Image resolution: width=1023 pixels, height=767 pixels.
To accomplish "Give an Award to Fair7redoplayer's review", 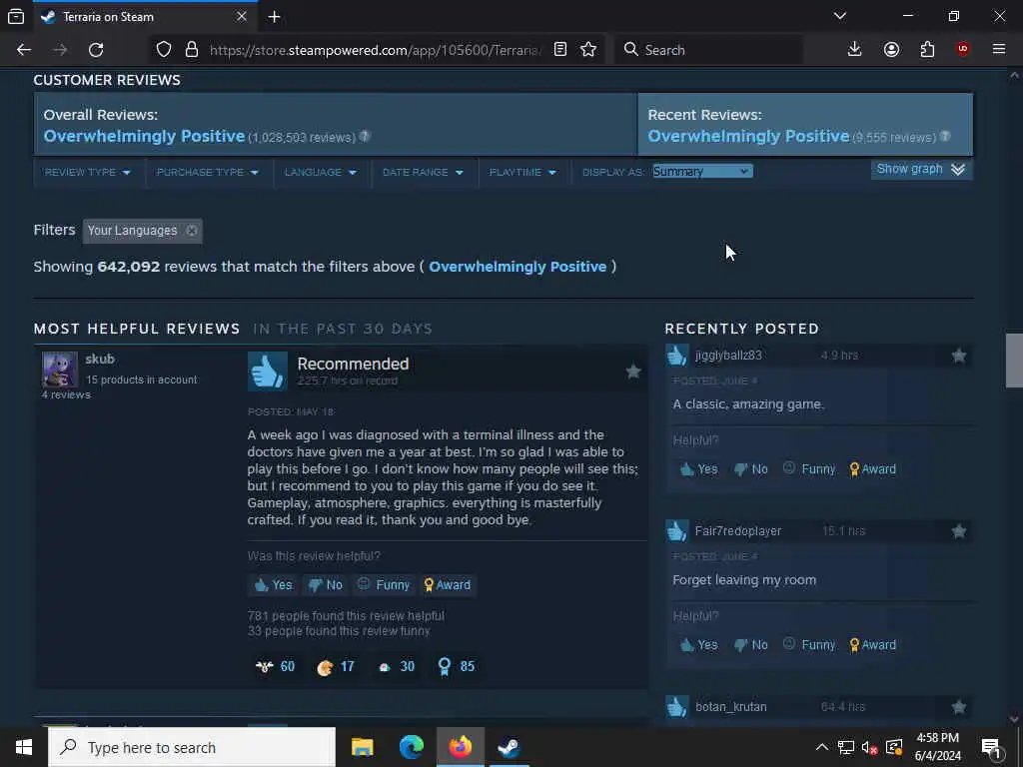I will point(873,645).
